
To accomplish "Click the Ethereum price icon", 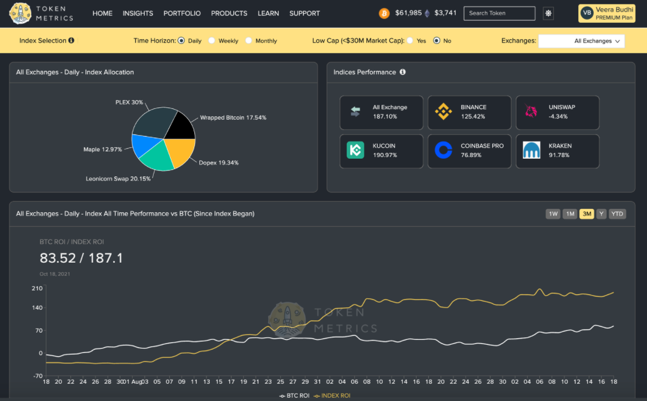I will [427, 14].
